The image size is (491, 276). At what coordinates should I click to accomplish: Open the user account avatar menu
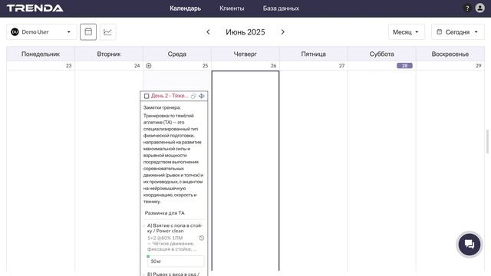tap(479, 8)
